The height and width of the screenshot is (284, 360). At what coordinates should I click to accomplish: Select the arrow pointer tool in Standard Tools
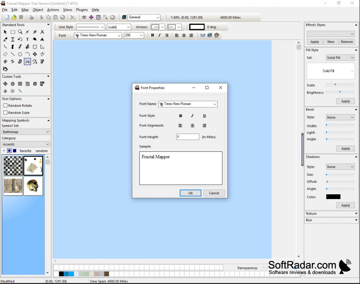5,32
